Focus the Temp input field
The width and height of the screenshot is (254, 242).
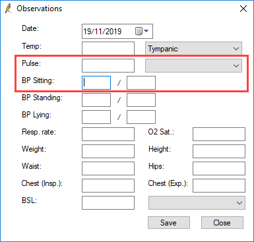108,48
